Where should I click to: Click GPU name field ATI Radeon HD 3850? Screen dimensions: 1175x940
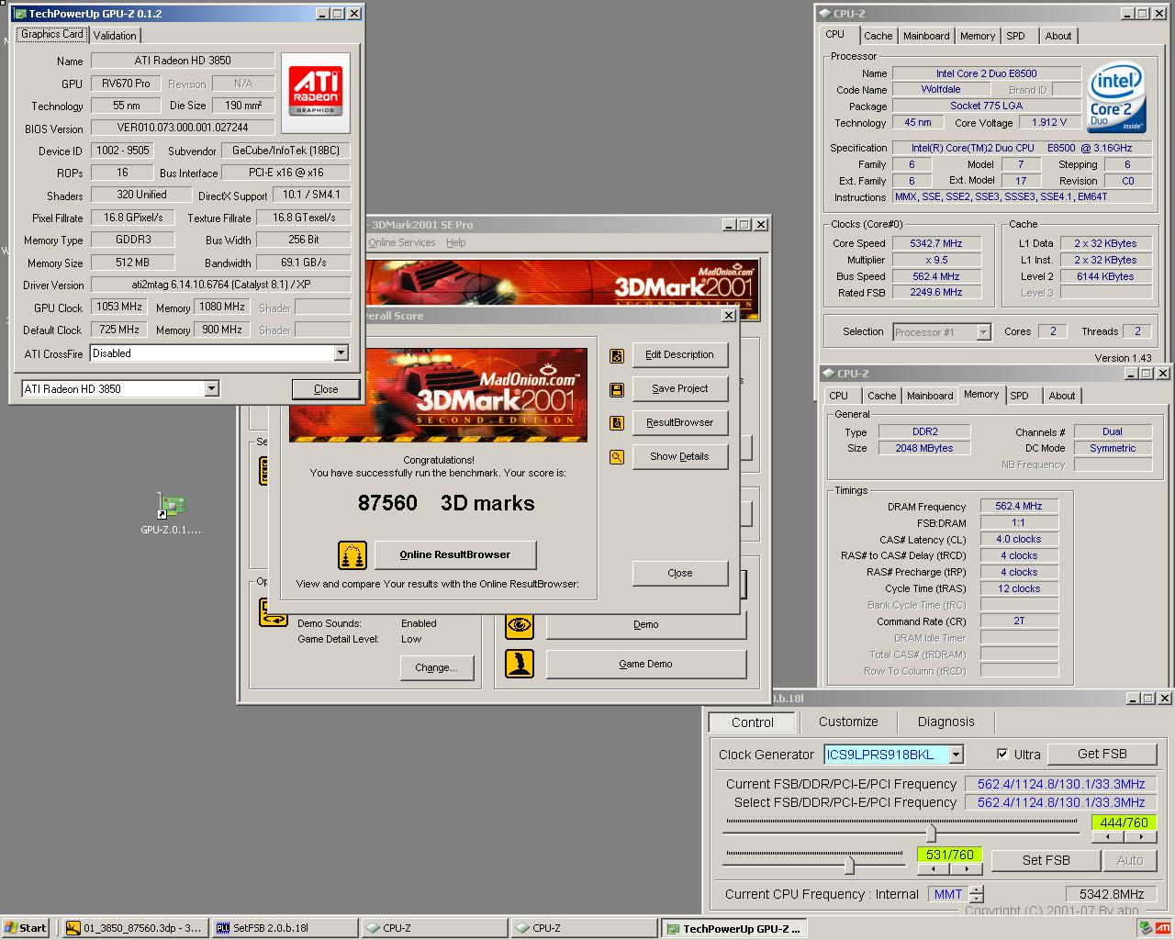coord(183,61)
